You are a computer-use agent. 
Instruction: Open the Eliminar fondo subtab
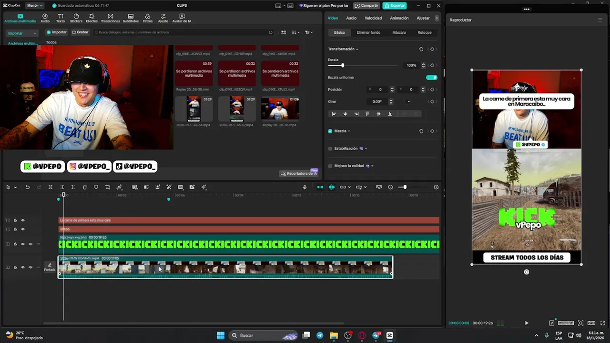tap(368, 32)
